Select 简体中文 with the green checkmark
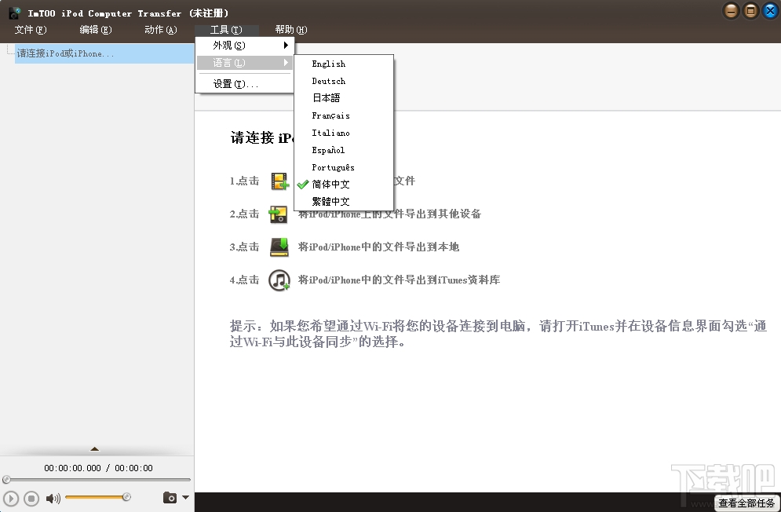Screen dimensions: 781x512 (330, 184)
